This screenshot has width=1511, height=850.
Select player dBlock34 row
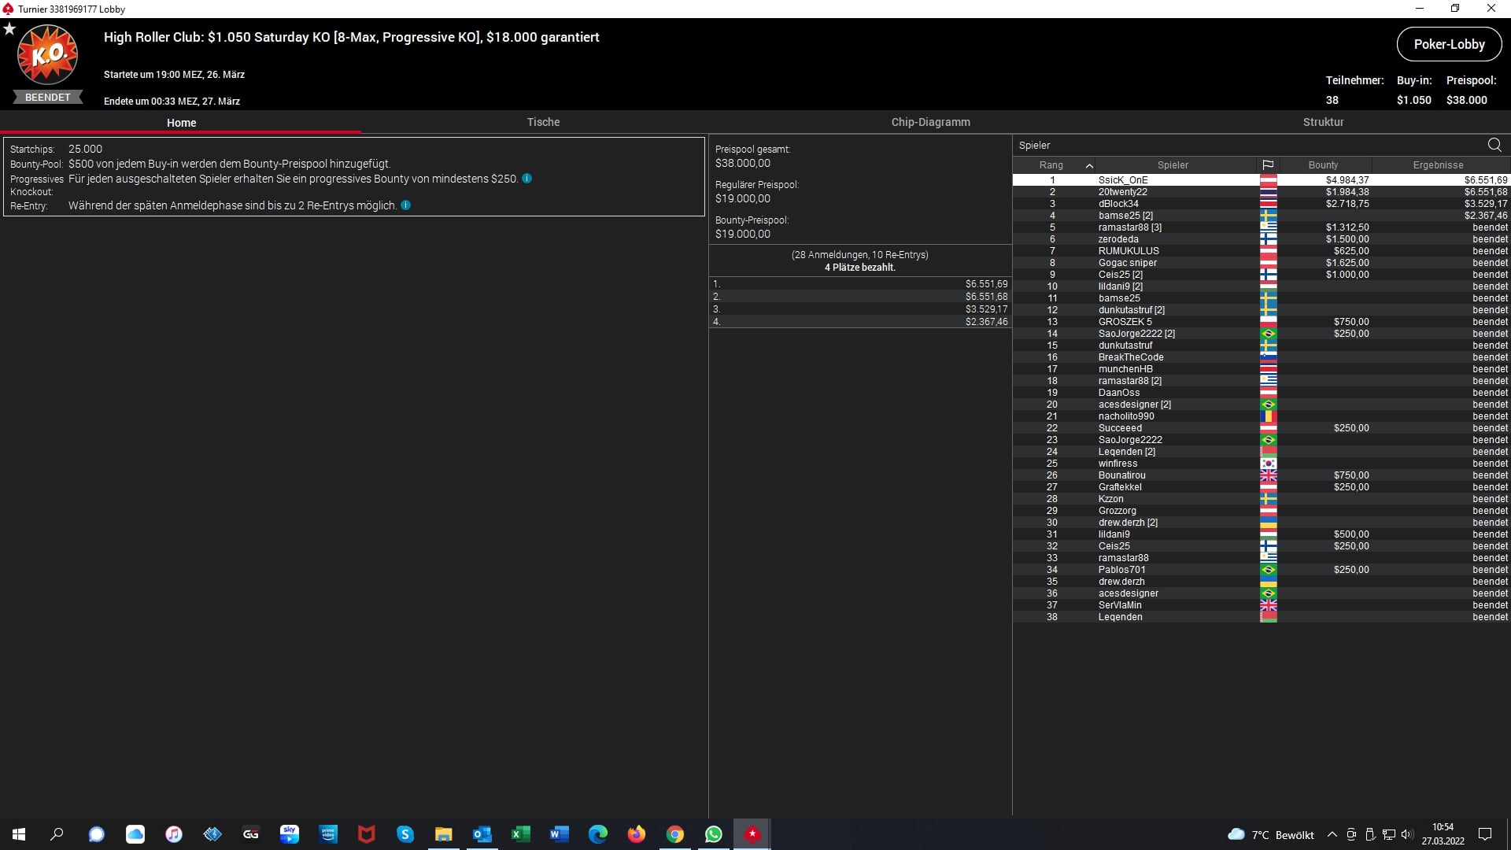(1118, 204)
